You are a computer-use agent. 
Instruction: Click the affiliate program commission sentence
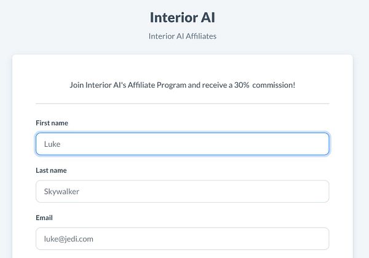tap(182, 84)
